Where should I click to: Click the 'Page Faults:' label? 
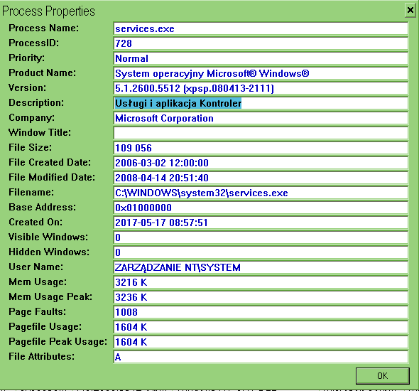pyautogui.click(x=37, y=312)
